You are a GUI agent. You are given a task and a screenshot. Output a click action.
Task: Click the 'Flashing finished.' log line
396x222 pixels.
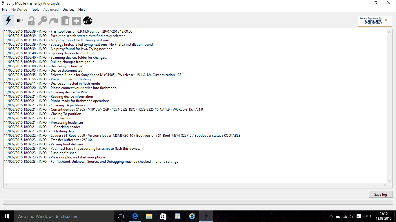click(41, 153)
